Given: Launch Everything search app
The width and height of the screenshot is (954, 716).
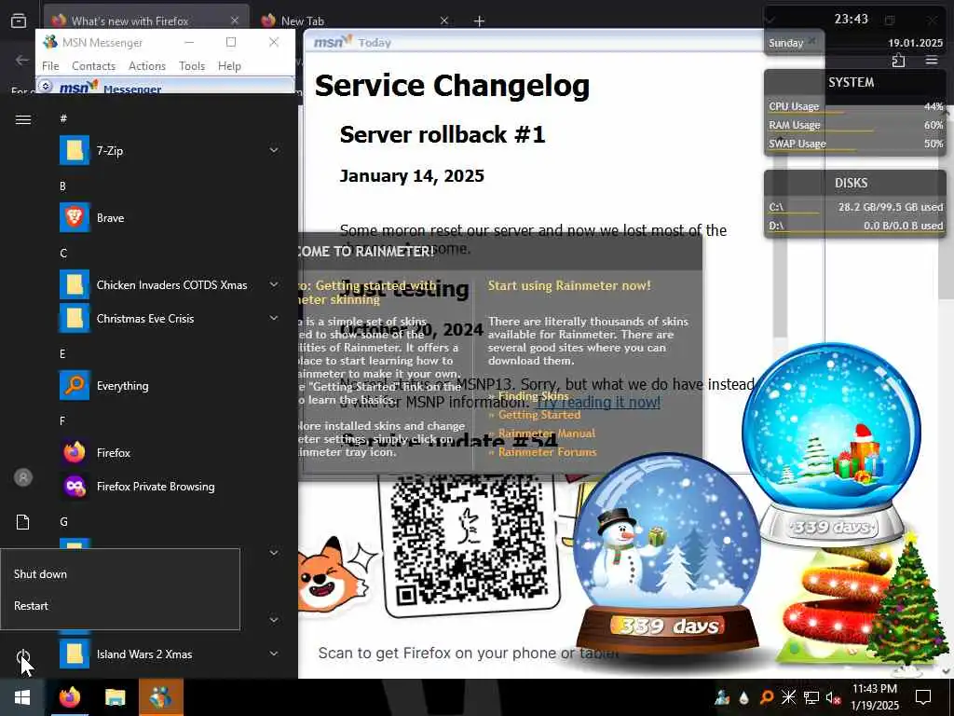Looking at the screenshot, I should 170,385.
